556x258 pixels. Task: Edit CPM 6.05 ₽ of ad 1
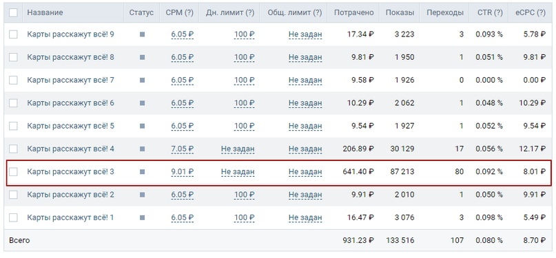[183, 217]
